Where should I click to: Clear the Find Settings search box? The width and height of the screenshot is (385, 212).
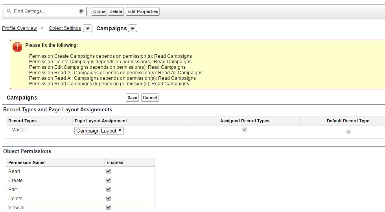click(81, 11)
